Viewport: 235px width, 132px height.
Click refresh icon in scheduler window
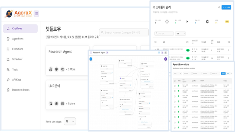[219, 7]
